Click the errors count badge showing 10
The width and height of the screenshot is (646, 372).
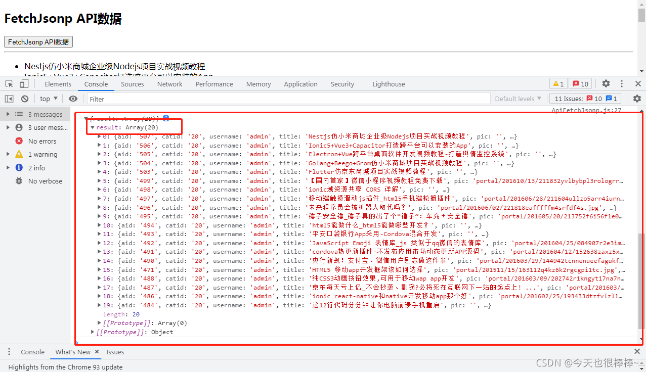tap(580, 84)
